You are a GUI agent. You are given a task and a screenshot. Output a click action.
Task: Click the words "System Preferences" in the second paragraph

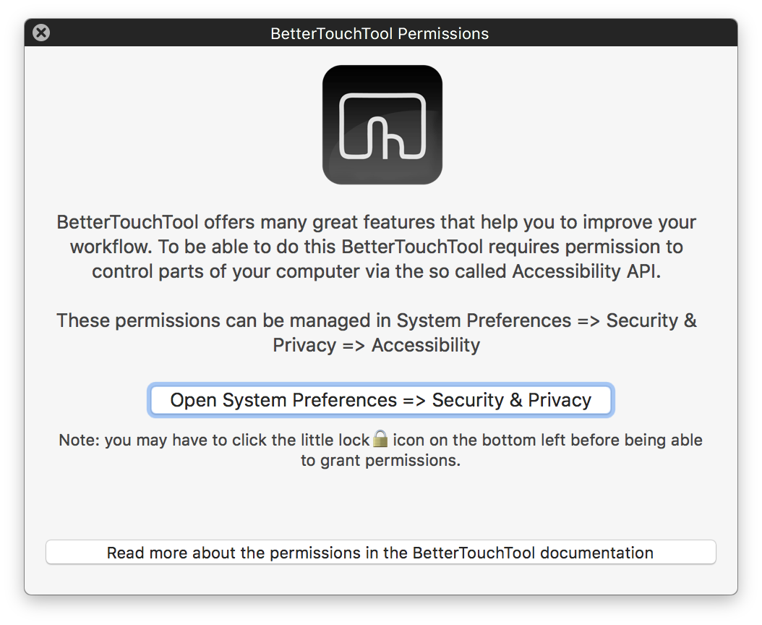(480, 320)
